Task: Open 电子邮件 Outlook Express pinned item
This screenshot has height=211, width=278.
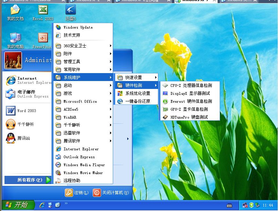Action: (x=27, y=94)
